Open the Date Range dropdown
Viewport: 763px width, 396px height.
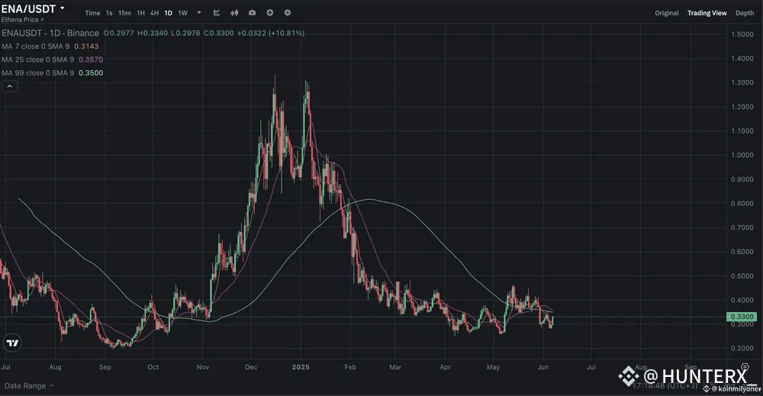click(29, 386)
